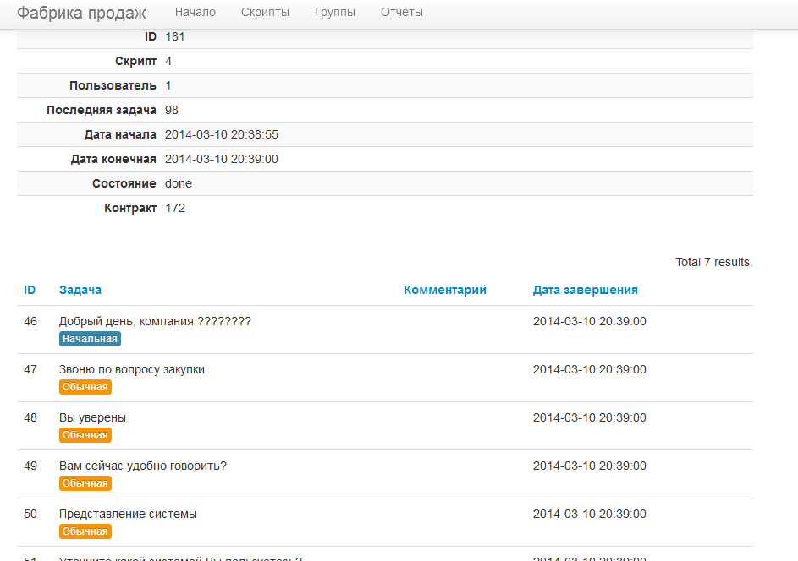Sort table by Комментарий column header

point(445,290)
